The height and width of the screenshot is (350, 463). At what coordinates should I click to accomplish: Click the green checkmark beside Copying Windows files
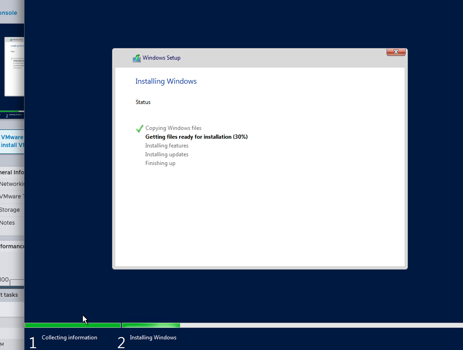pos(139,128)
